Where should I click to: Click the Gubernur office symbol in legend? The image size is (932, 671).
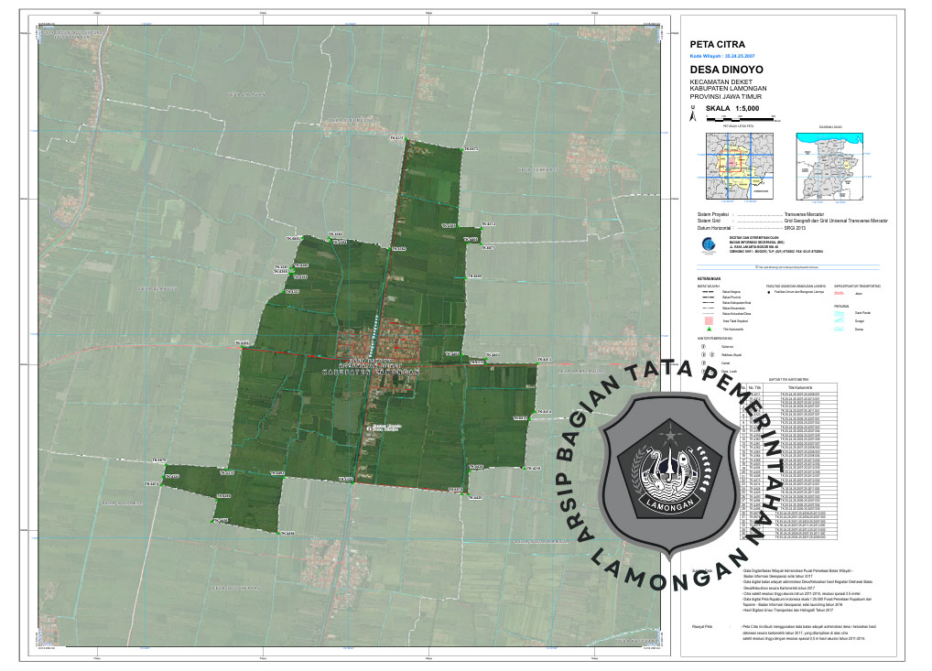coord(704,347)
